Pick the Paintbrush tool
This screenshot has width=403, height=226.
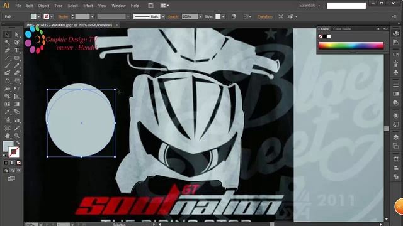tap(7, 65)
